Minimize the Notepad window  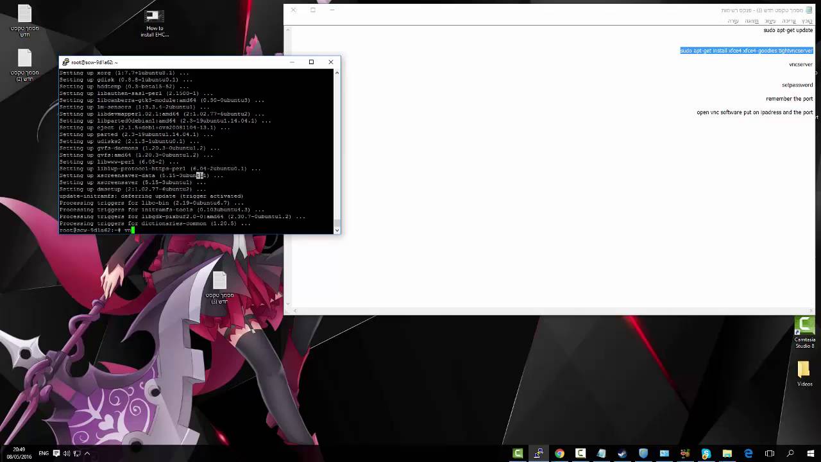click(332, 10)
